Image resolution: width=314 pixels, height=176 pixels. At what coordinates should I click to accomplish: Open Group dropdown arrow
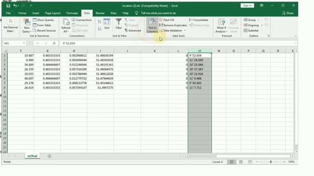pyautogui.click(x=259, y=20)
